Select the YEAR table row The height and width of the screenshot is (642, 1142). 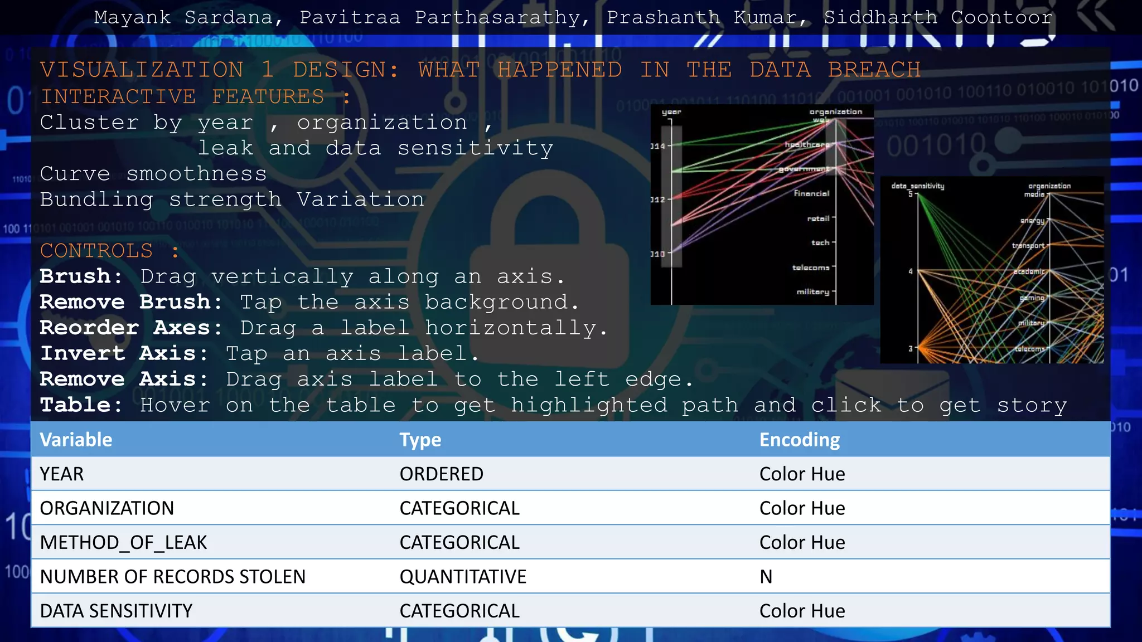pos(62,474)
